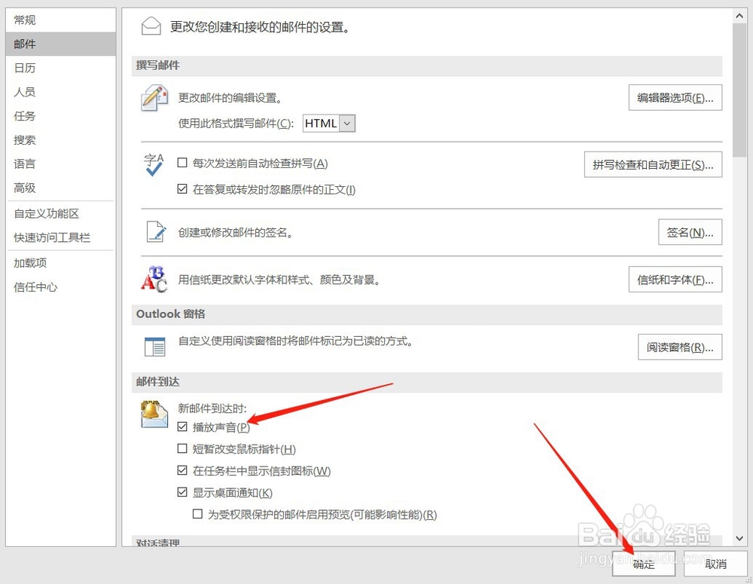753x584 pixels.
Task: Go to the 高级 category
Action: pos(61,188)
